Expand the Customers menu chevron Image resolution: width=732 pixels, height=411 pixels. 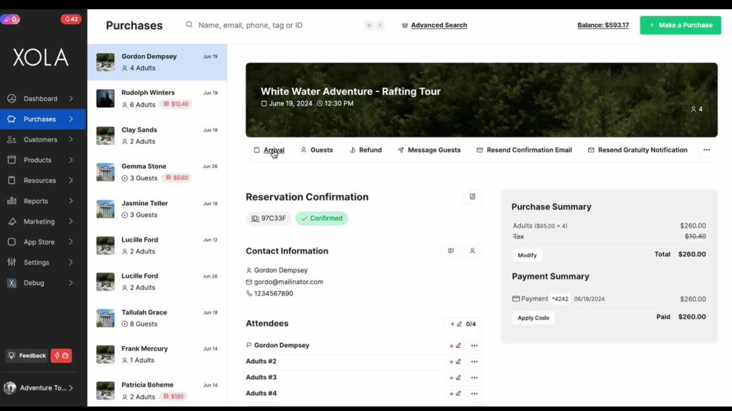[71, 139]
